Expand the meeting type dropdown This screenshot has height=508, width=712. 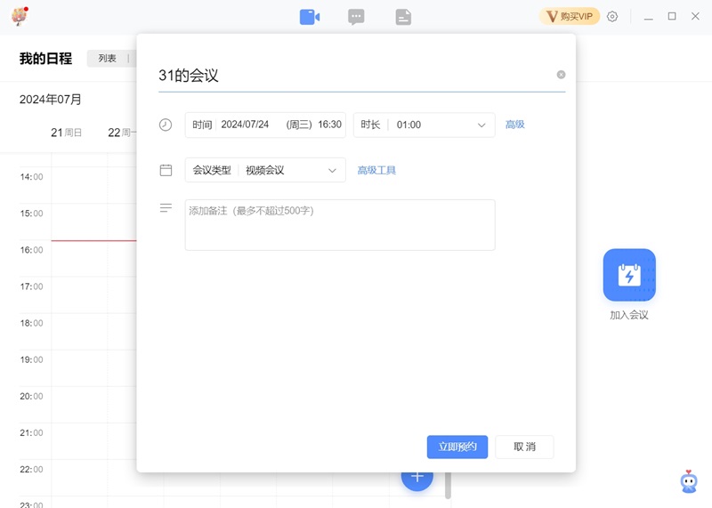click(333, 170)
